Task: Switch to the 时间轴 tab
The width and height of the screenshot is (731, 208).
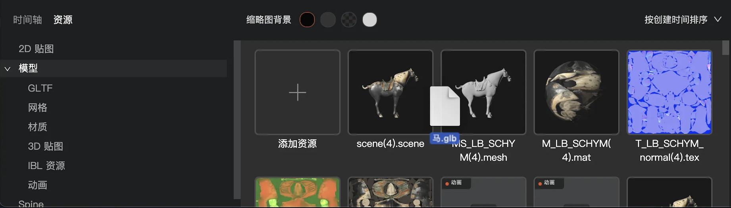Action: (x=27, y=20)
